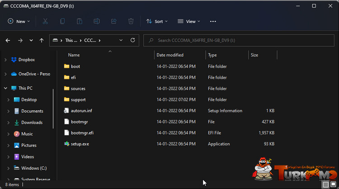
Task: Select This PC in navigation pane
Action: (x=25, y=88)
